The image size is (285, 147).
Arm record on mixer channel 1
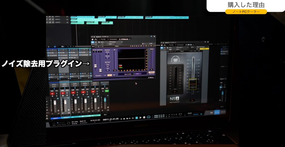tap(52, 96)
